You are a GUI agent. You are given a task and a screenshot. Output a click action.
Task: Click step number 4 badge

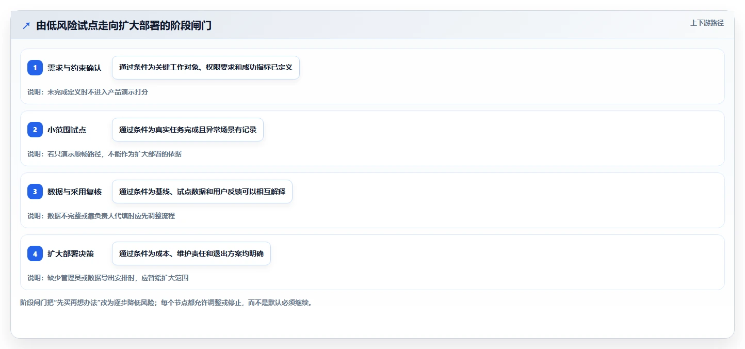coord(35,253)
